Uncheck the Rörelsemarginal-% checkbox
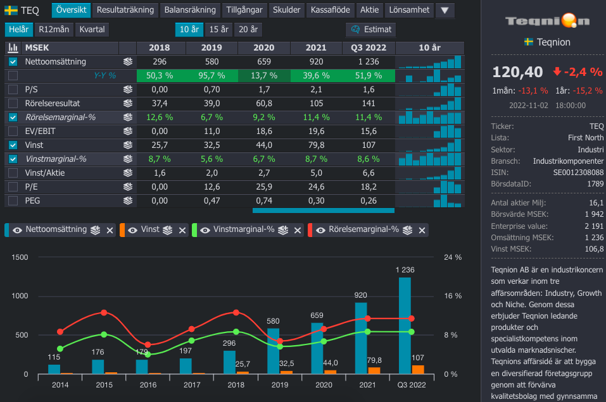The width and height of the screenshot is (606, 402). coord(13,118)
